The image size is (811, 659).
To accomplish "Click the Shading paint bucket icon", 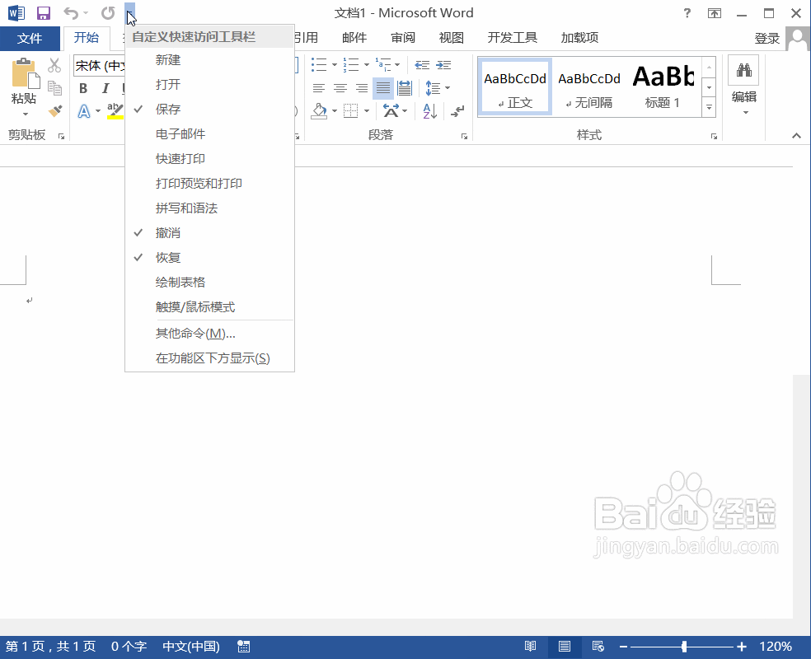I will (319, 111).
